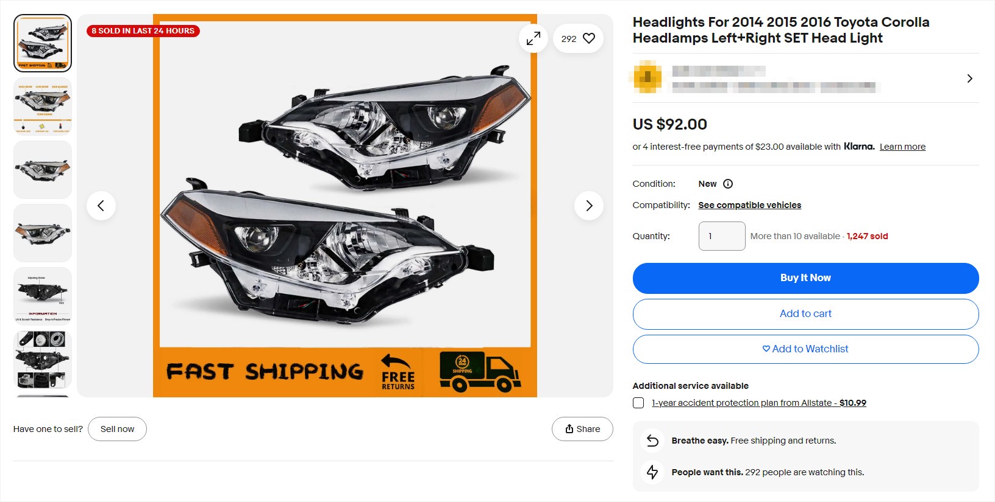Click the People want this trending icon
995x502 pixels.
click(x=652, y=472)
